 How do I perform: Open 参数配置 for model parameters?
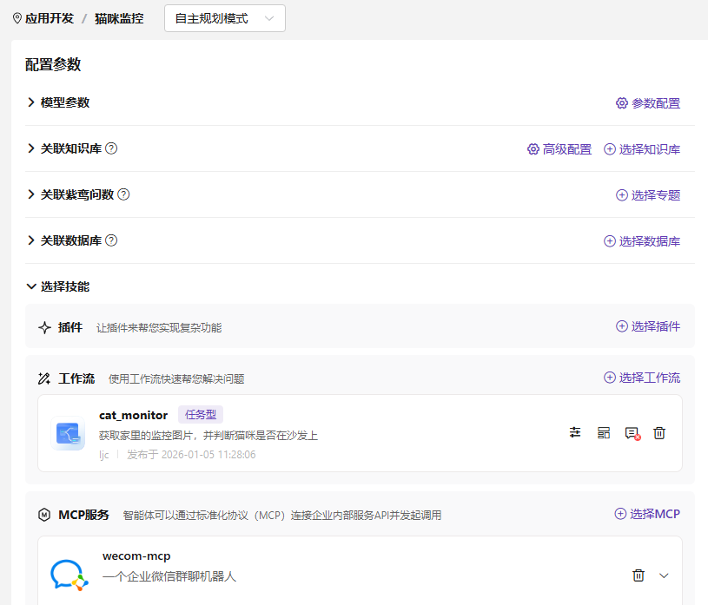[648, 103]
